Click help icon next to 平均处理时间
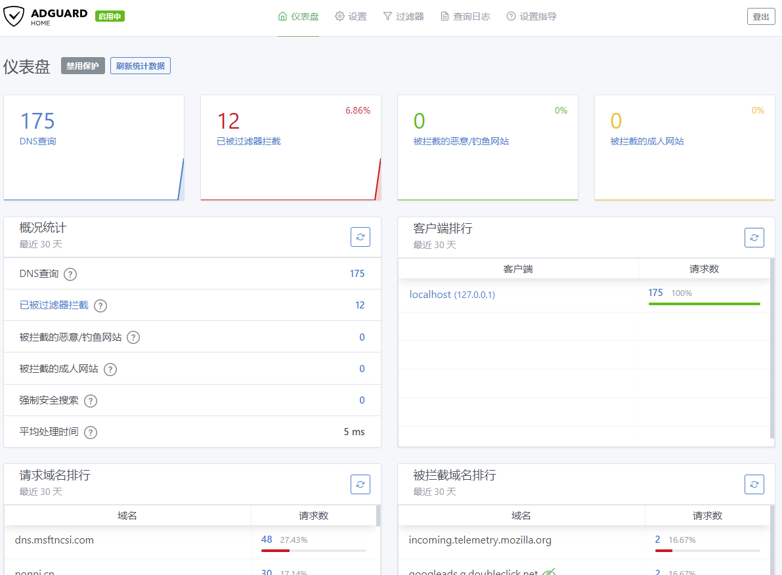Viewport: 782px width, 575px height. click(x=91, y=433)
